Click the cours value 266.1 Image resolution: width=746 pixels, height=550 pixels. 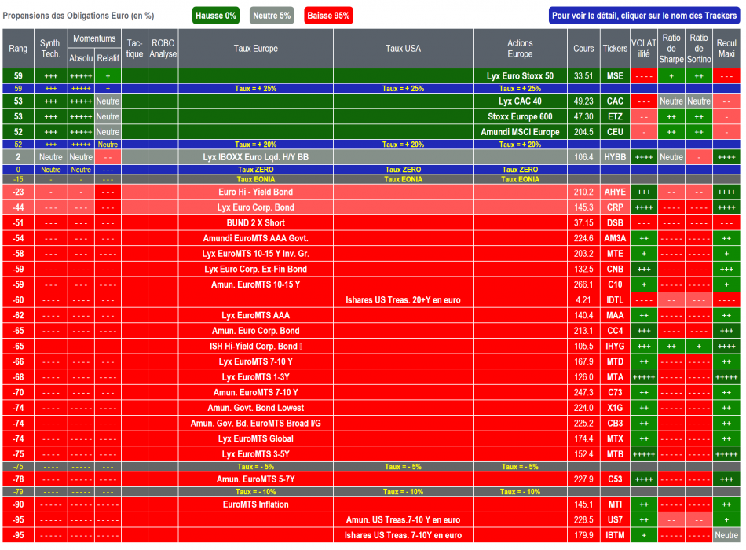point(583,284)
